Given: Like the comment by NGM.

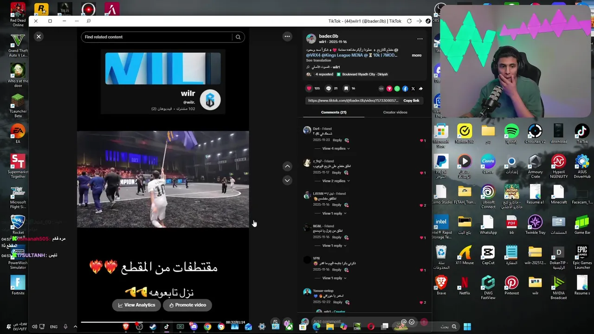Looking at the screenshot, I should point(422,238).
